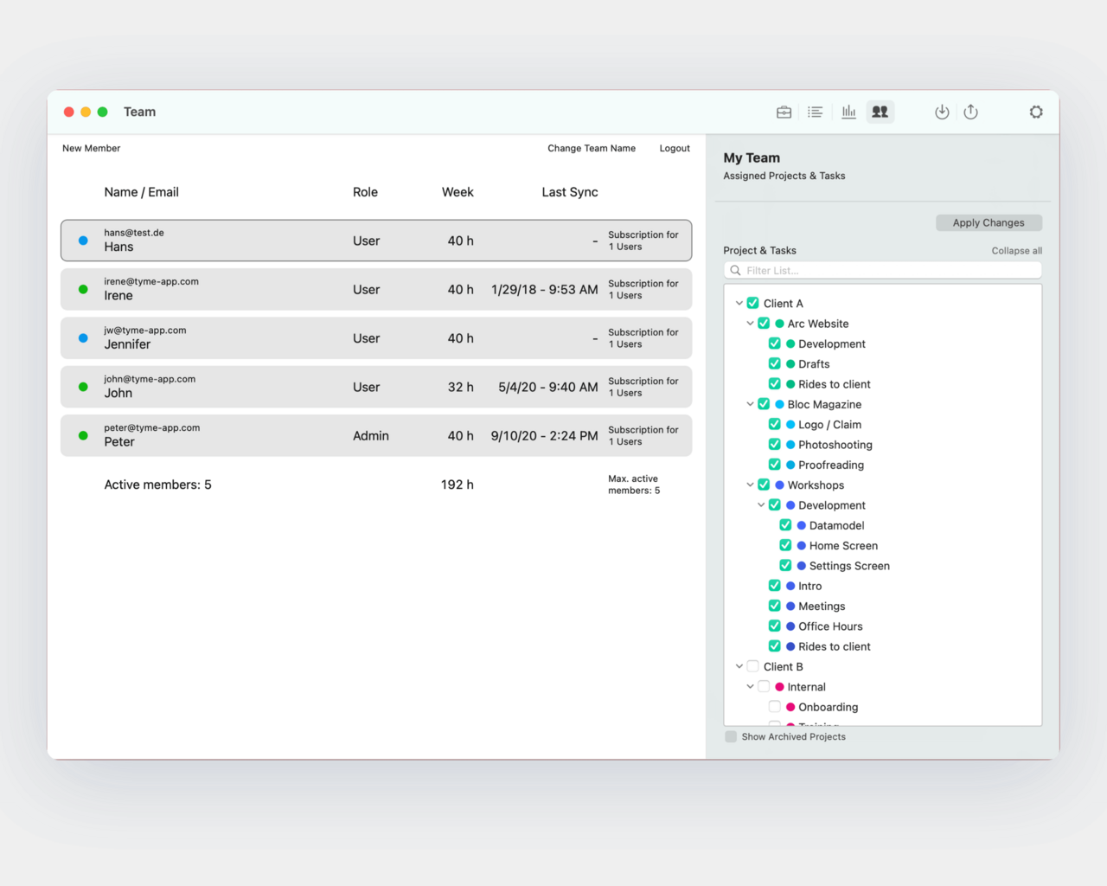Toggle Show Archived Projects checkbox
Image resolution: width=1107 pixels, height=886 pixels.
coord(731,736)
